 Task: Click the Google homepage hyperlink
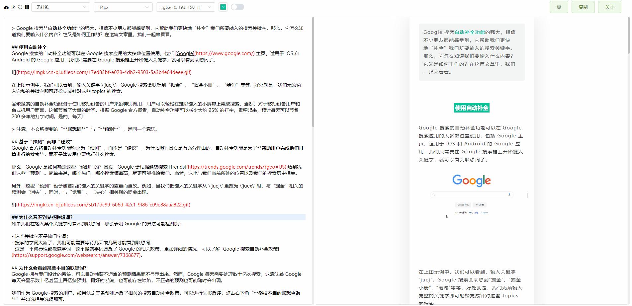coord(184,53)
